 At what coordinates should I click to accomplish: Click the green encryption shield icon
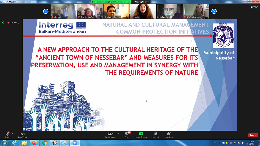(x=3, y=22)
